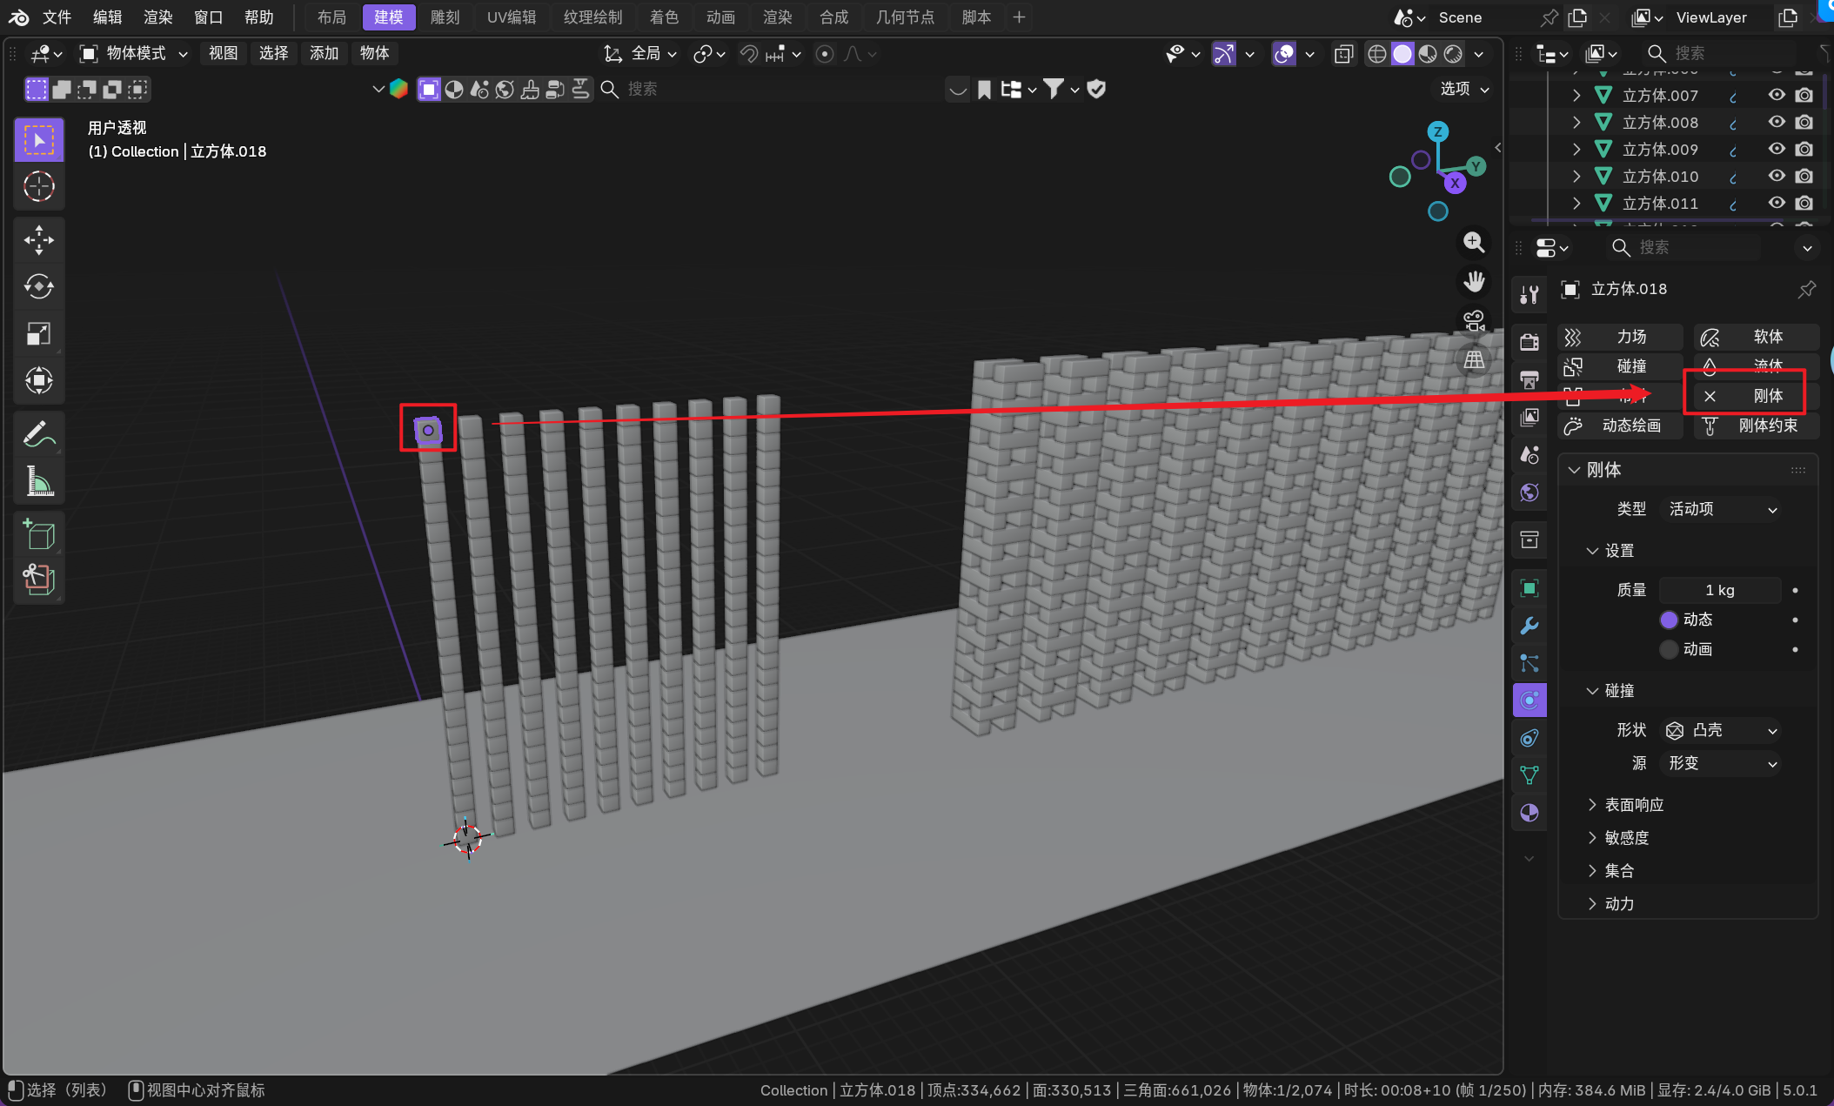Select the Scale tool
The width and height of the screenshot is (1834, 1106).
pos(38,333)
